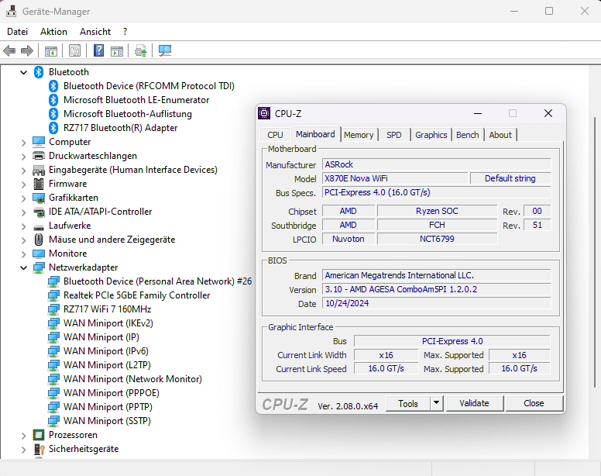Collapse the Netzwerkadapter category
601x476 pixels.
23,267
